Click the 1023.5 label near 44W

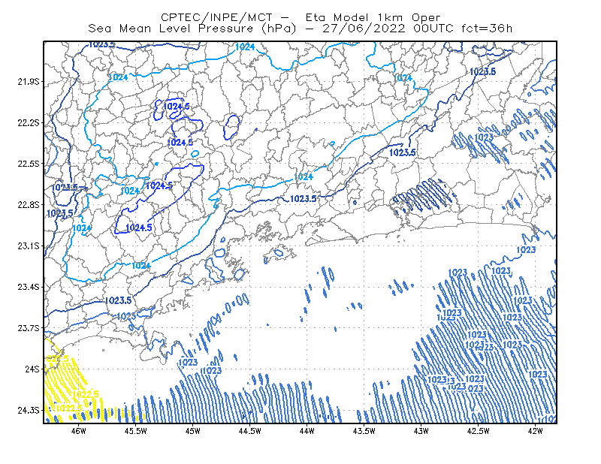304,198
